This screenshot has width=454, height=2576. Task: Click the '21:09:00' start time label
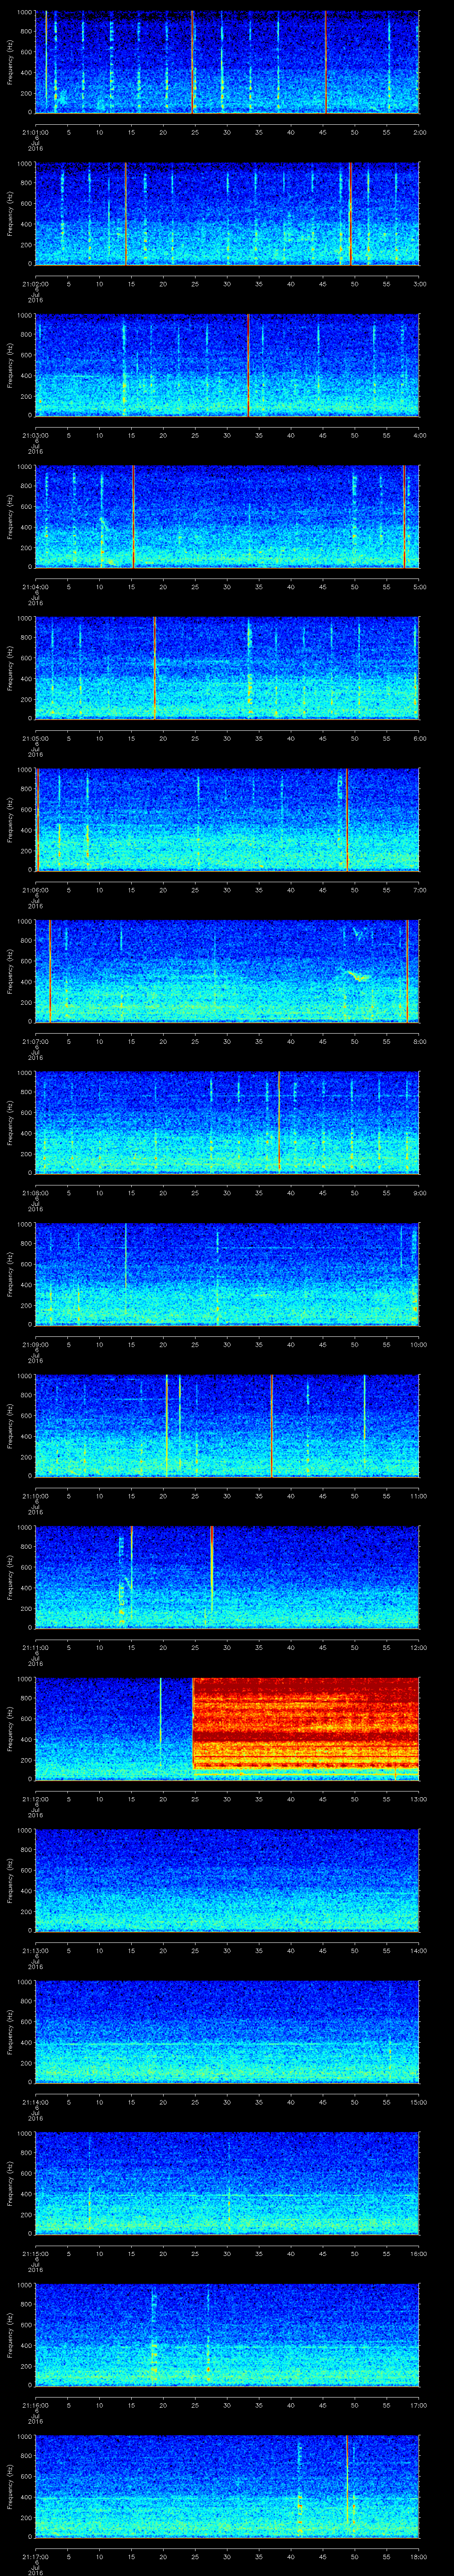pos(35,1344)
